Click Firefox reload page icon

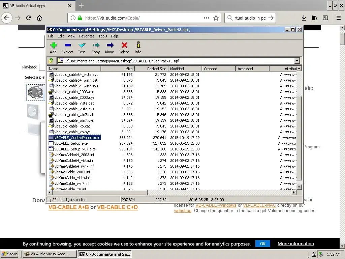click(29, 18)
